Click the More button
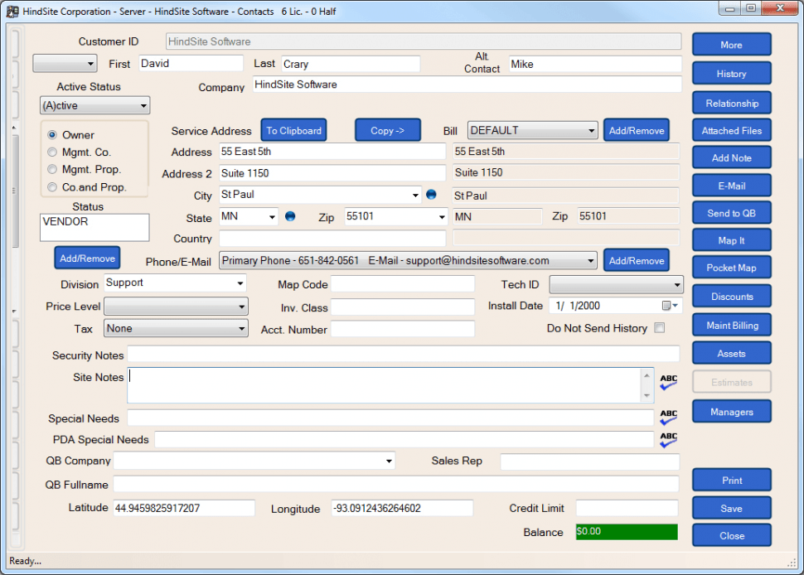Screen dimensions: 804x575 click(732, 45)
